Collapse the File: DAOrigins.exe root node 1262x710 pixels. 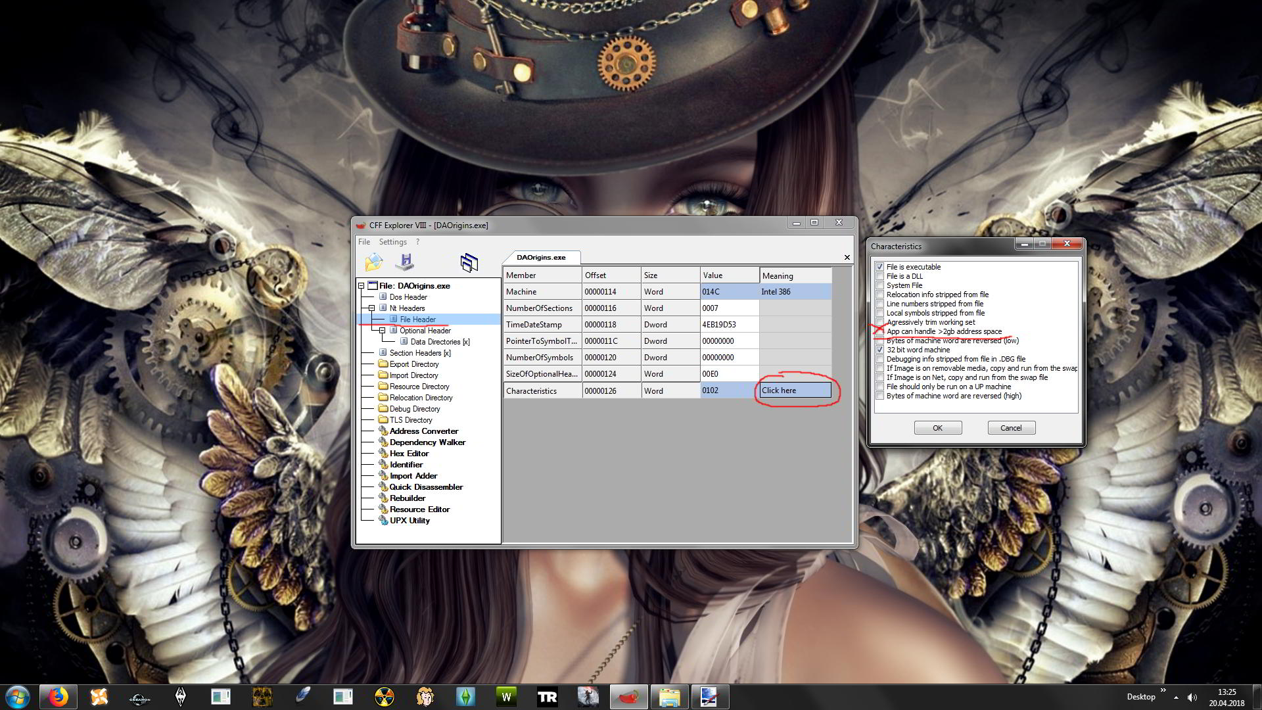(361, 286)
